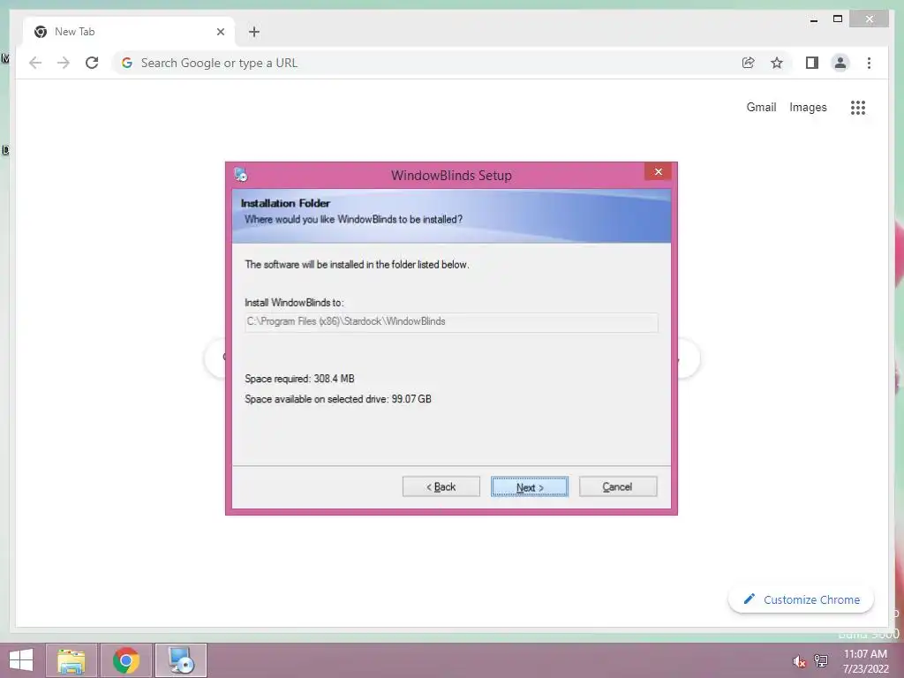
Task: Click Chrome back arrow
Action: pyautogui.click(x=35, y=63)
